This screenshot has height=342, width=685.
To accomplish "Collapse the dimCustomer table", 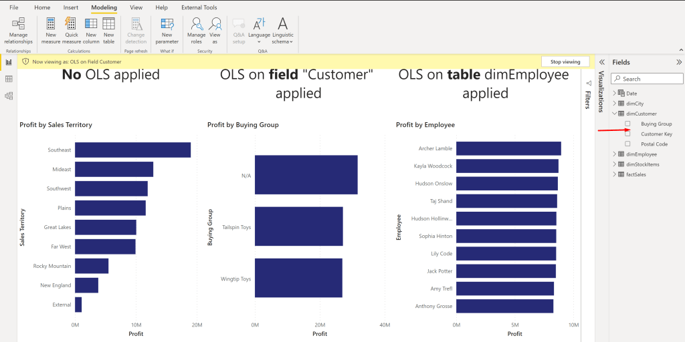I will [614, 114].
